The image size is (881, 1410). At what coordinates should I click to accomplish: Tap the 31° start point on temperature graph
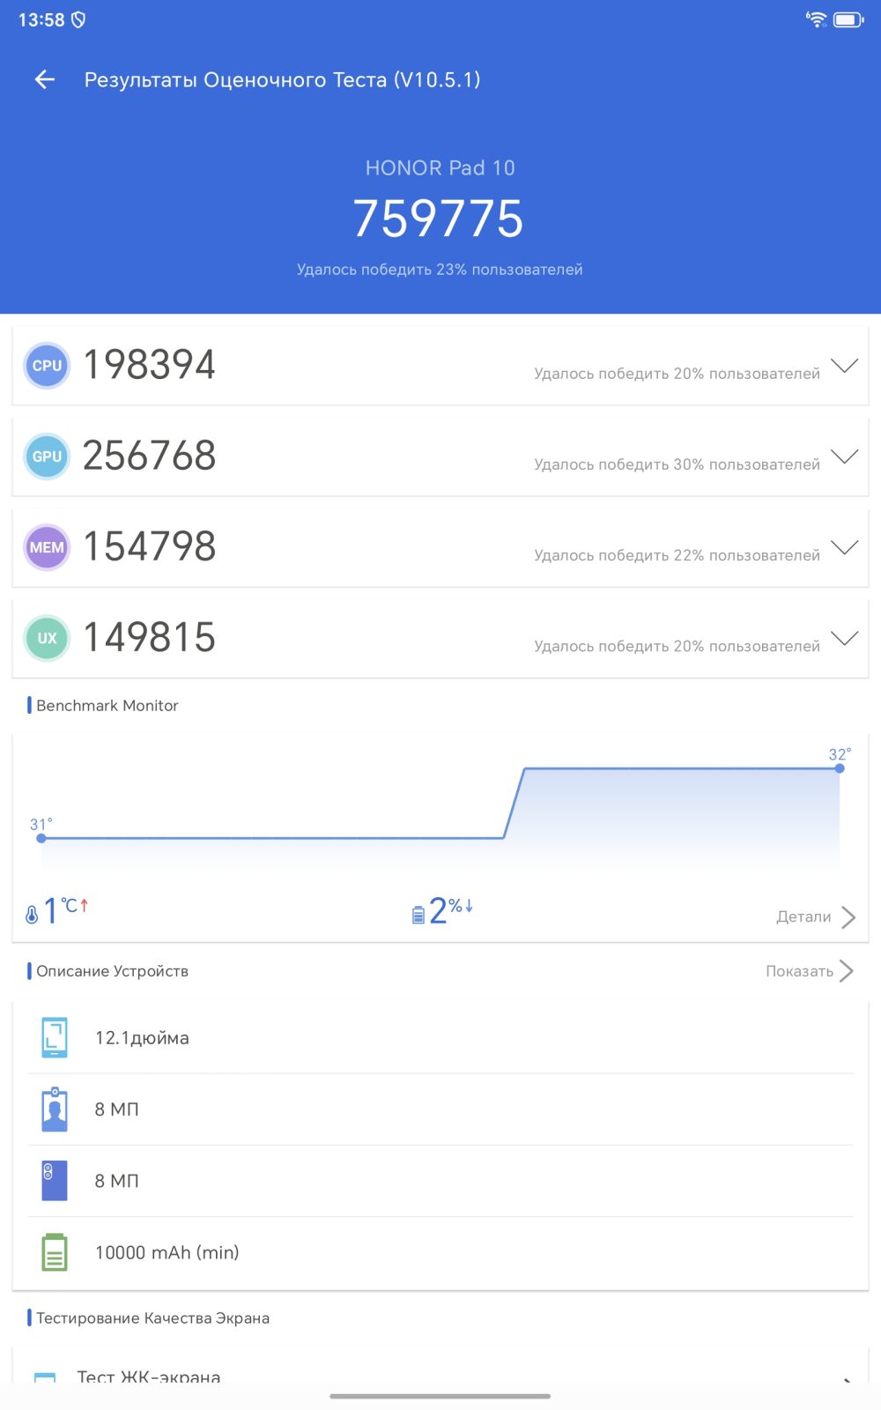pos(41,837)
